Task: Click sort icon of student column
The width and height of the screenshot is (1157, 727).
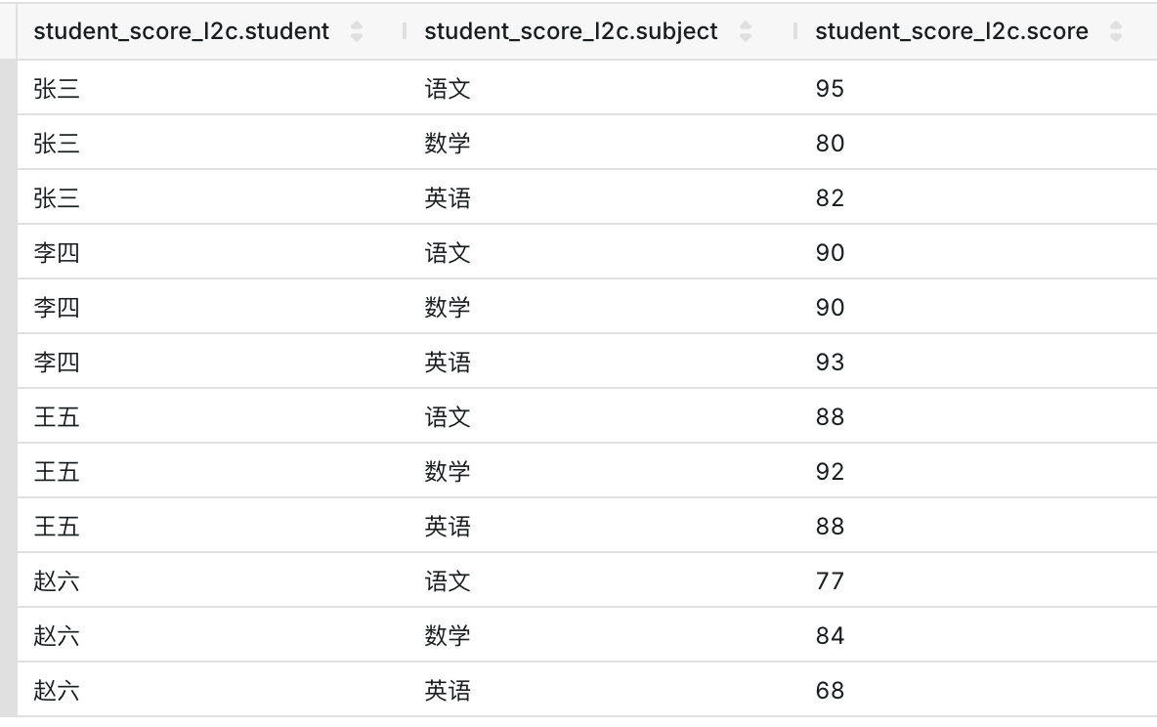Action: pyautogui.click(x=357, y=31)
